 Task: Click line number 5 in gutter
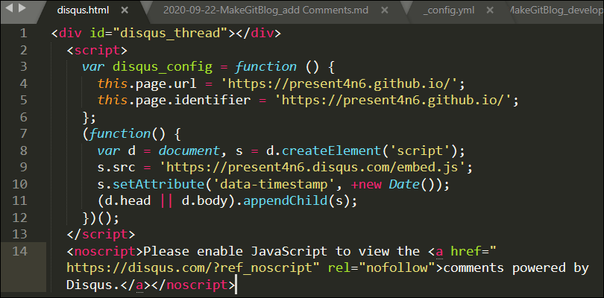tap(24, 101)
